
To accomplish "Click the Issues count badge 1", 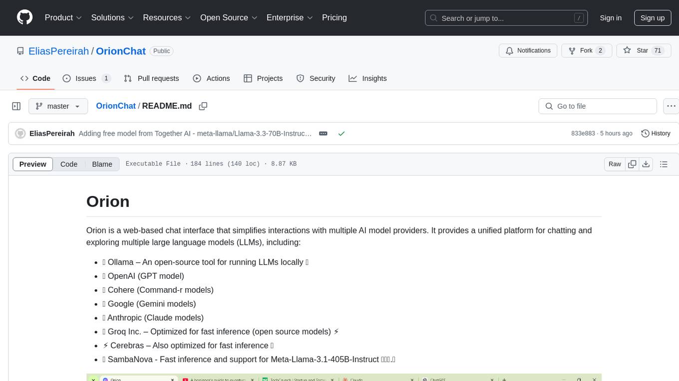I will [106, 78].
